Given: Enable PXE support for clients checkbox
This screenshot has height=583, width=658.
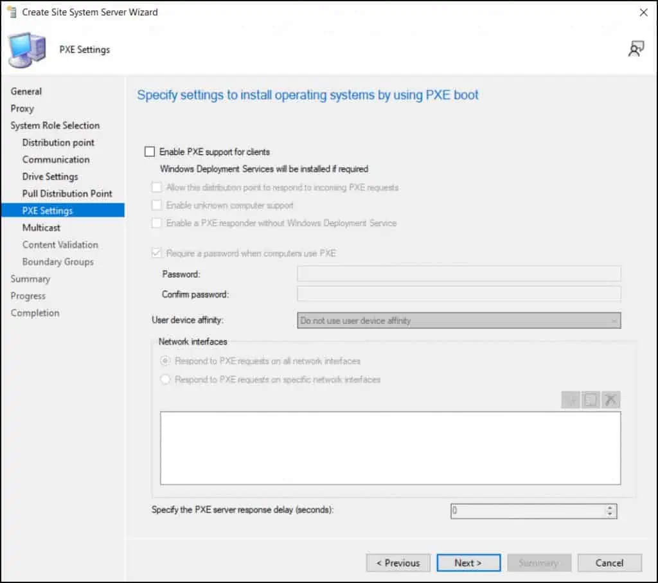Looking at the screenshot, I should coord(150,152).
